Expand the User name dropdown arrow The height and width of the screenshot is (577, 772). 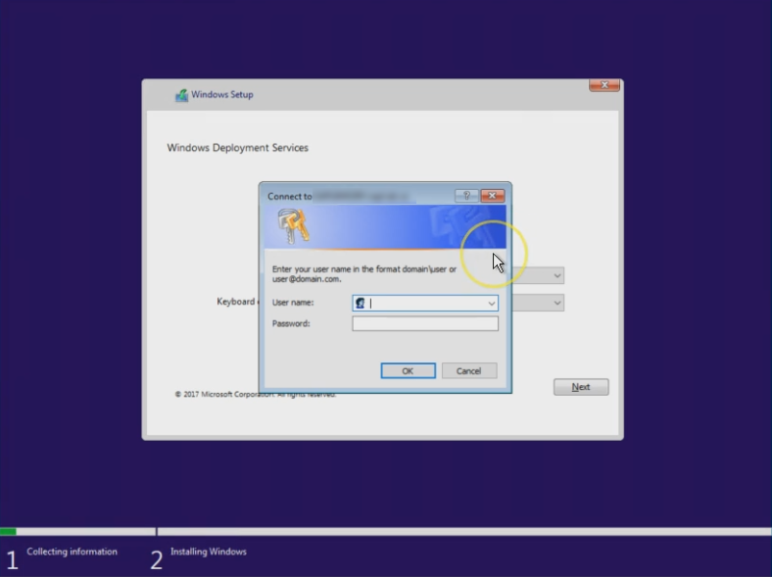pos(492,304)
